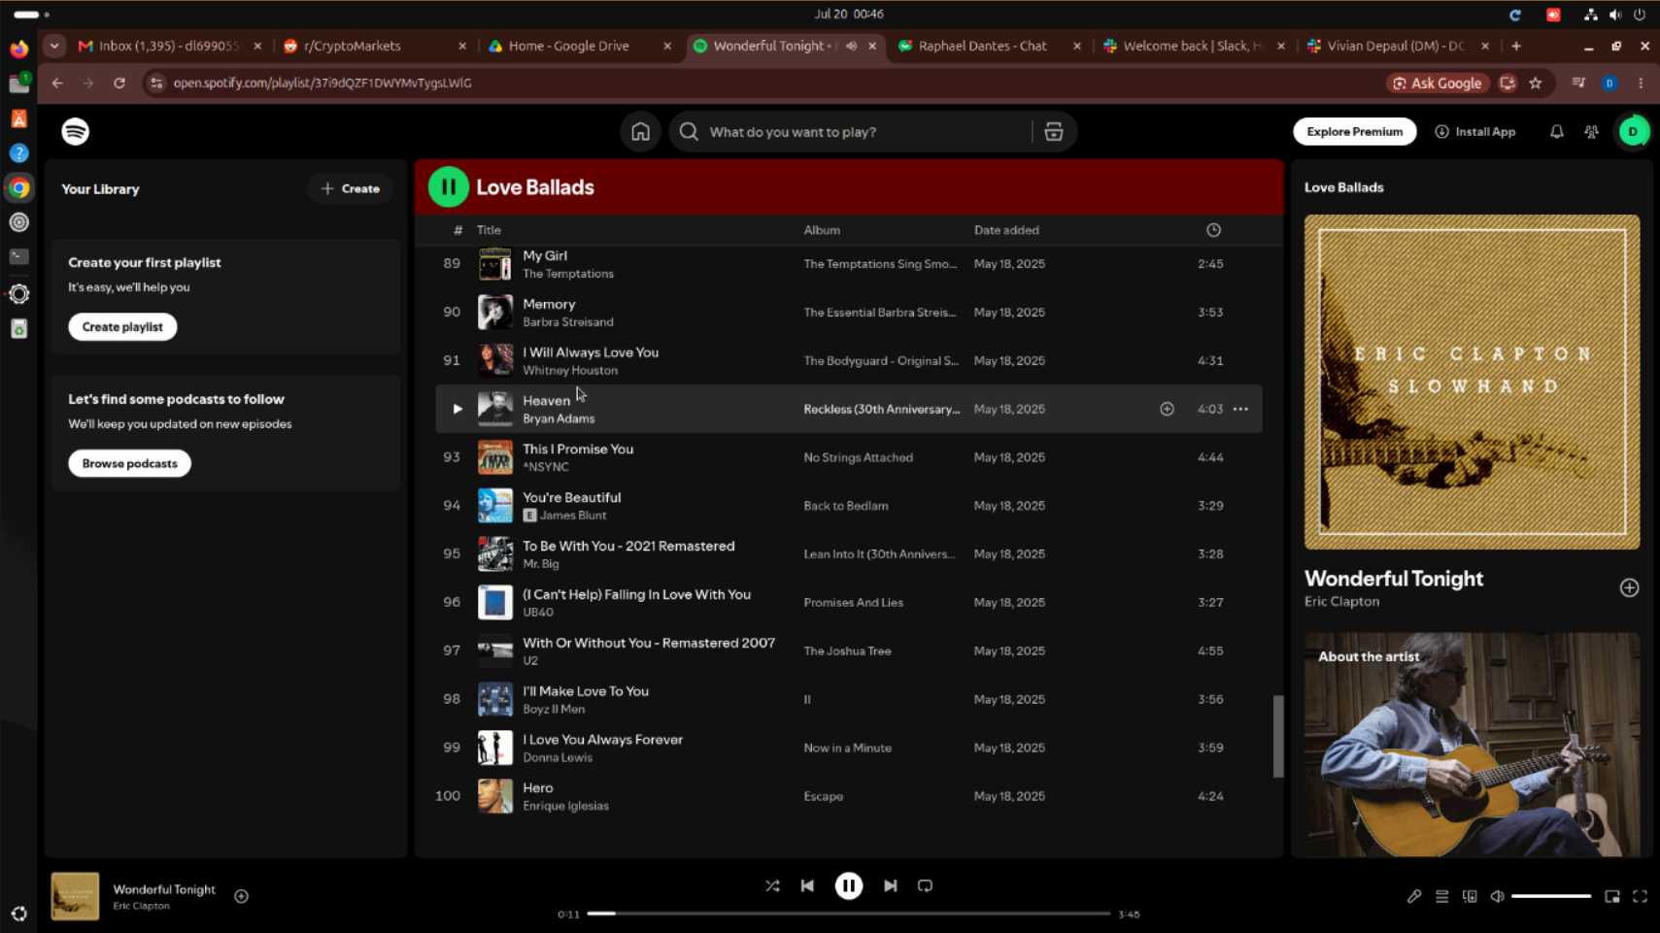
Task: Seek within the song progress bar
Action: point(848,914)
